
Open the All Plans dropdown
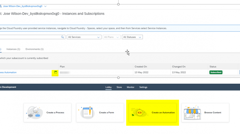[x=111, y=37]
